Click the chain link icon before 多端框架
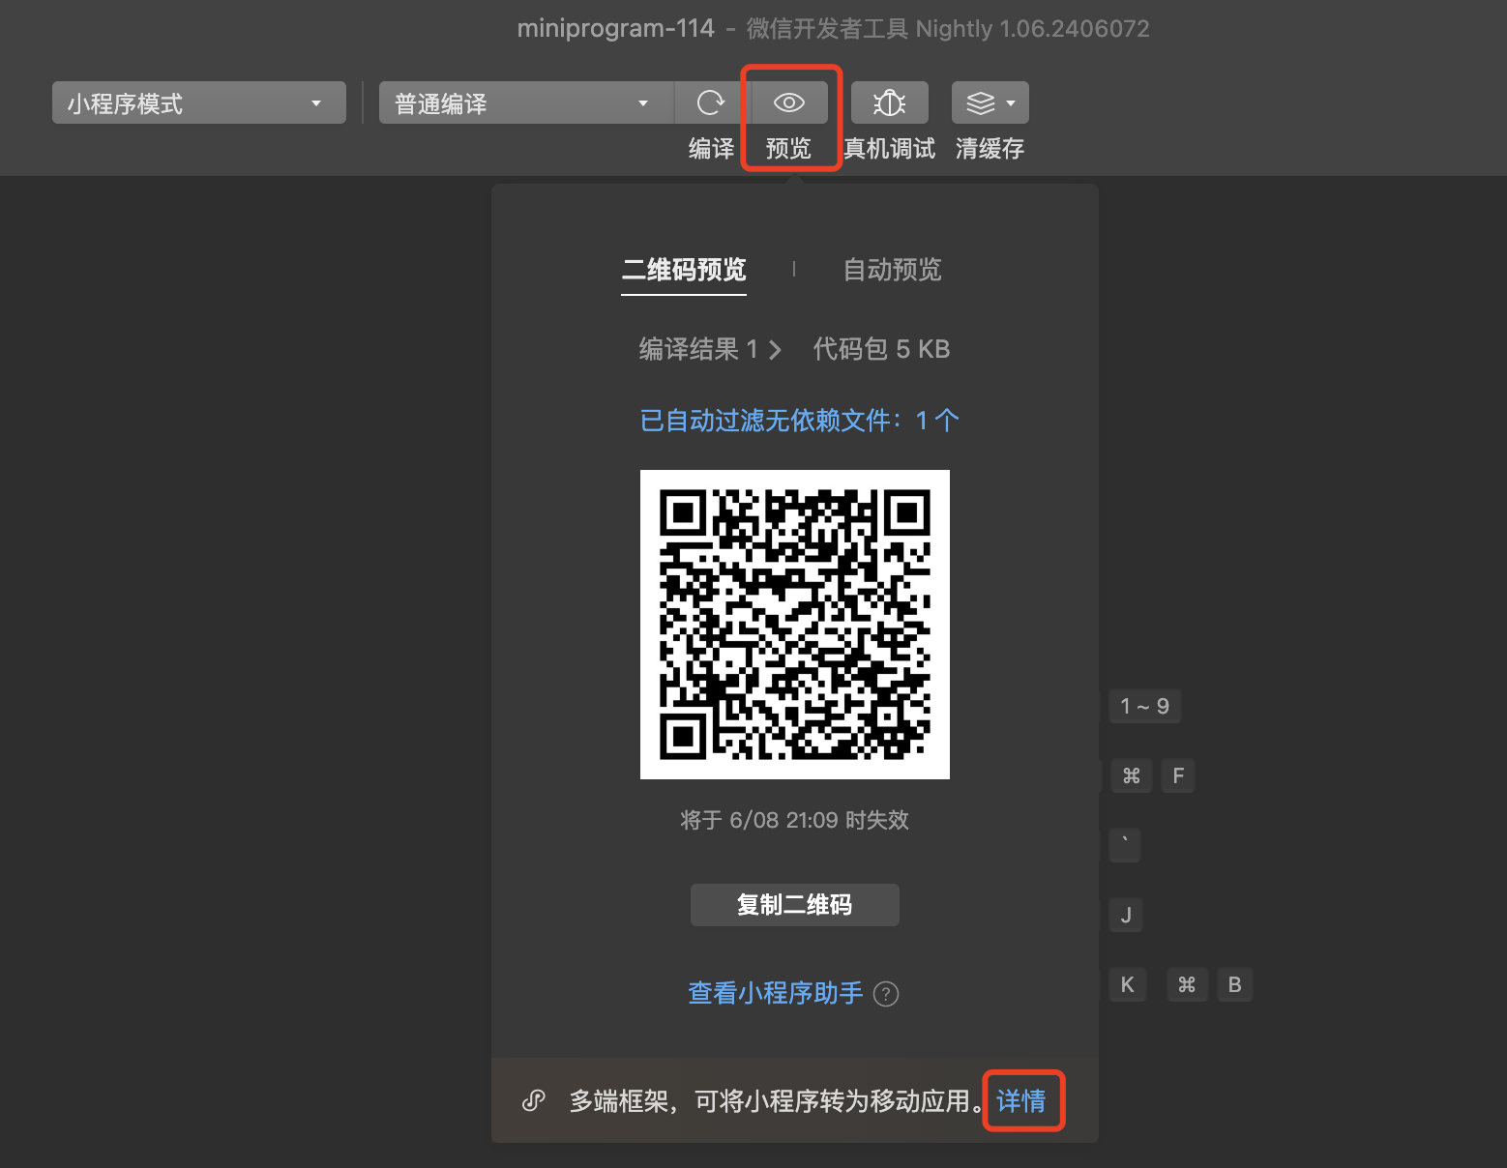1507x1168 pixels. pyautogui.click(x=534, y=1100)
